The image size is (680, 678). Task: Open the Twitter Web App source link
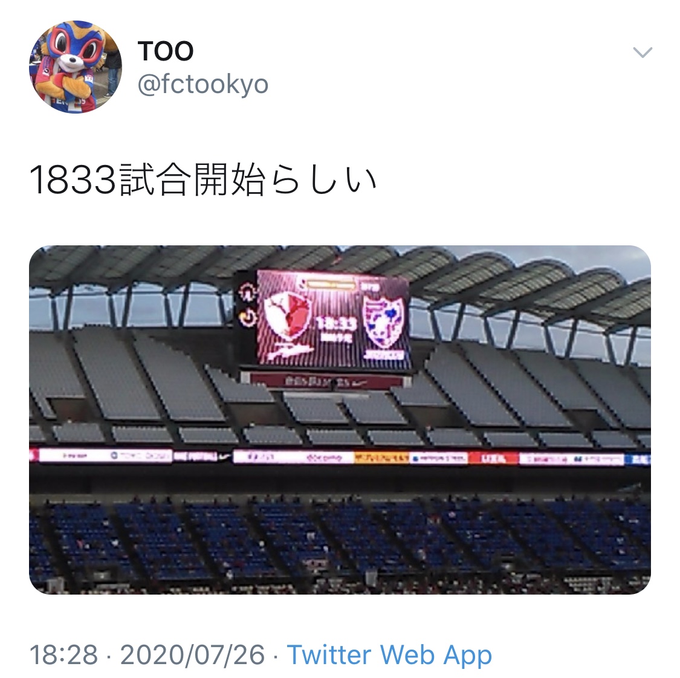pyautogui.click(x=389, y=654)
